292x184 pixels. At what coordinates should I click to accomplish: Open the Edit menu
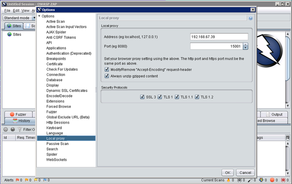click(16, 11)
